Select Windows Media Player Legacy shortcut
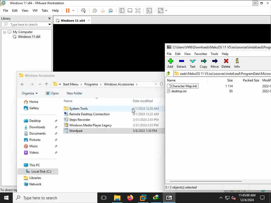Image resolution: width=271 pixels, height=203 pixels. pos(91,125)
